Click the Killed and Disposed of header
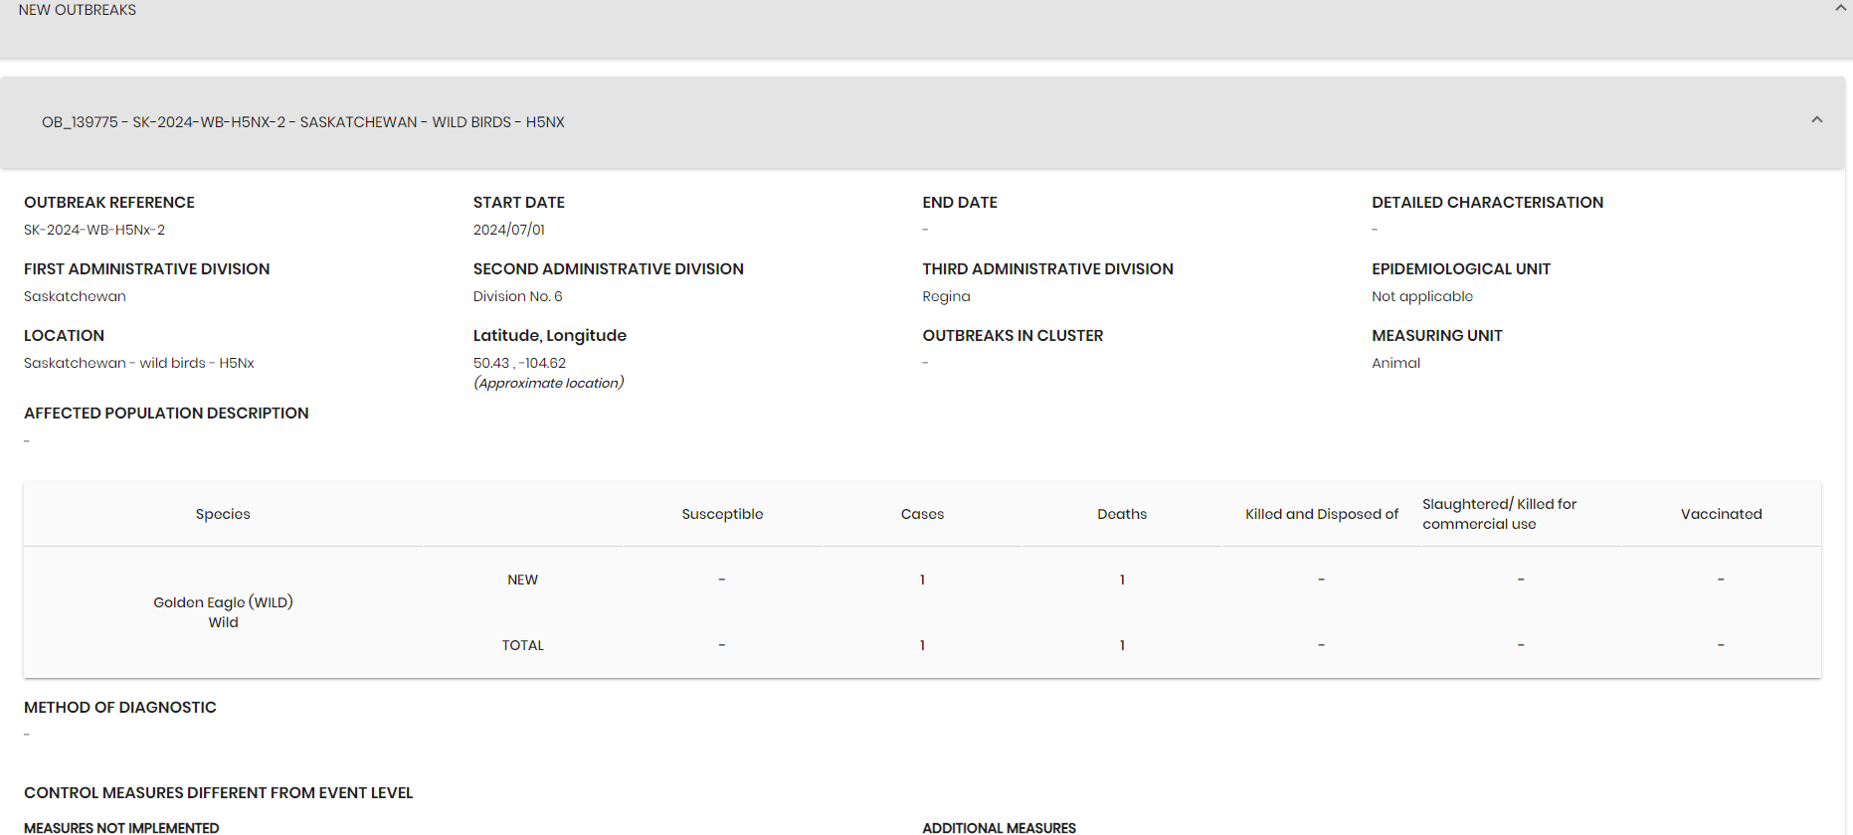Screen dimensions: 1853x835 point(1322,514)
